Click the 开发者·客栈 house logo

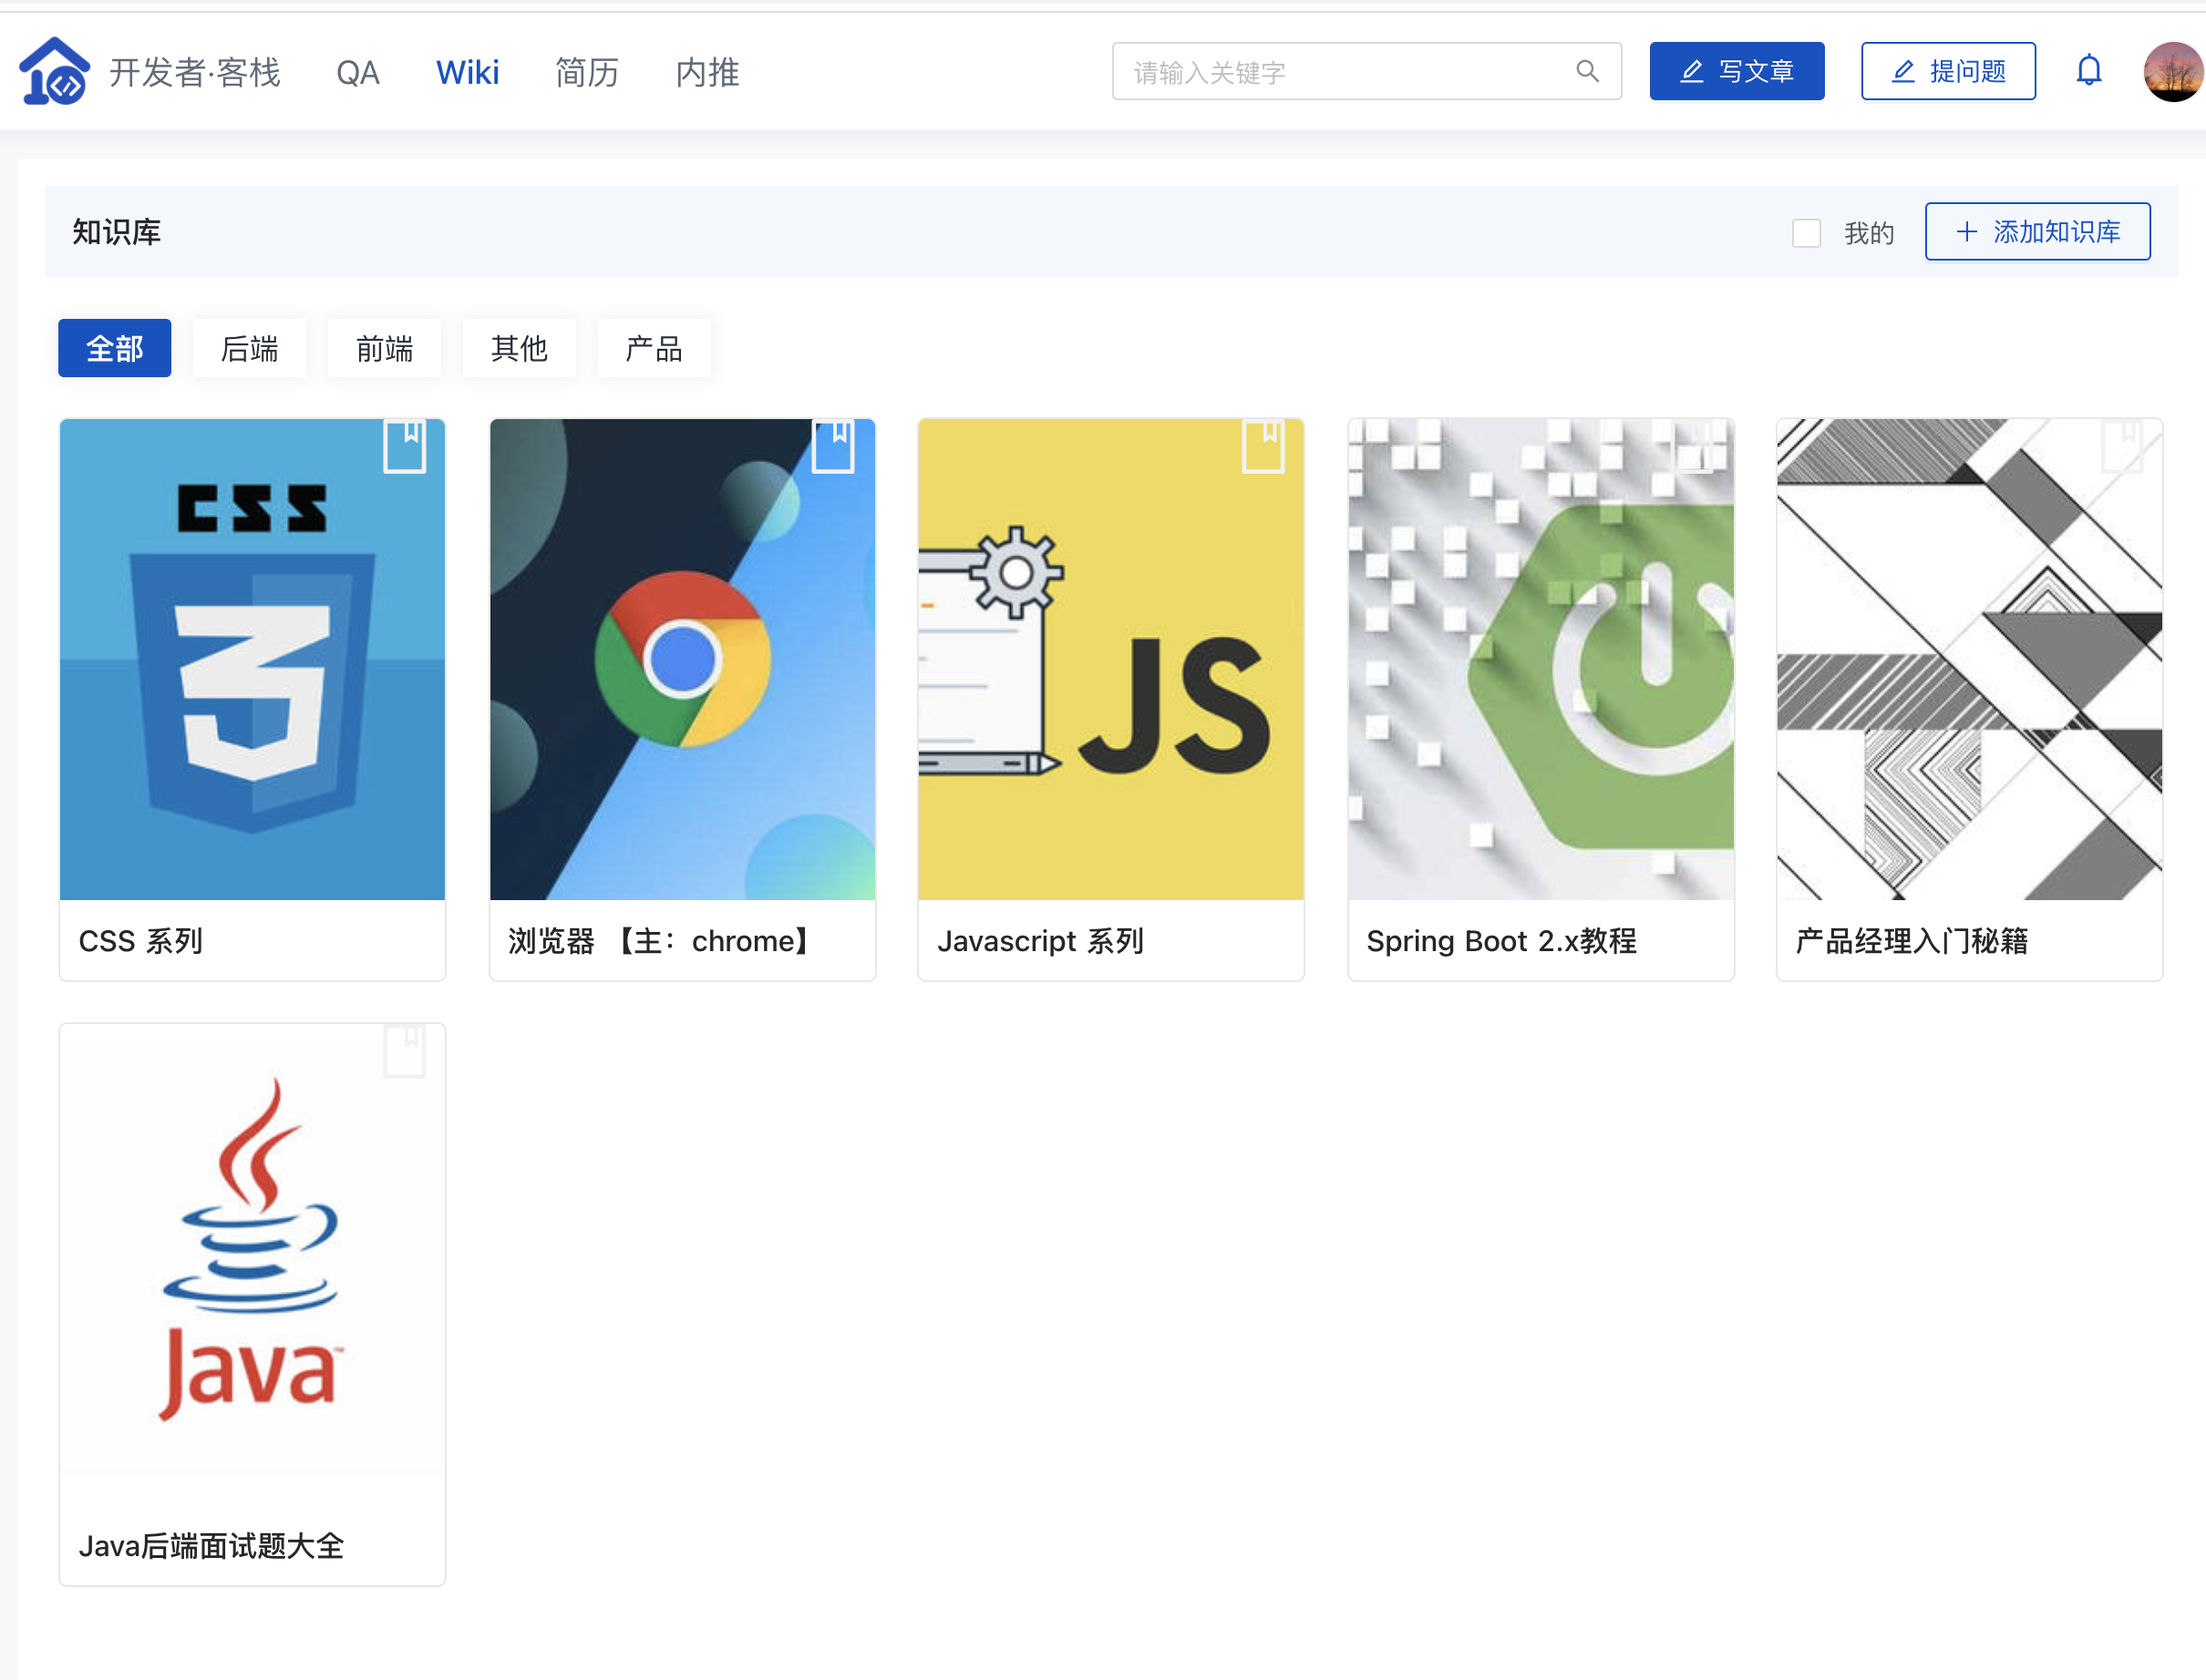pos(55,71)
